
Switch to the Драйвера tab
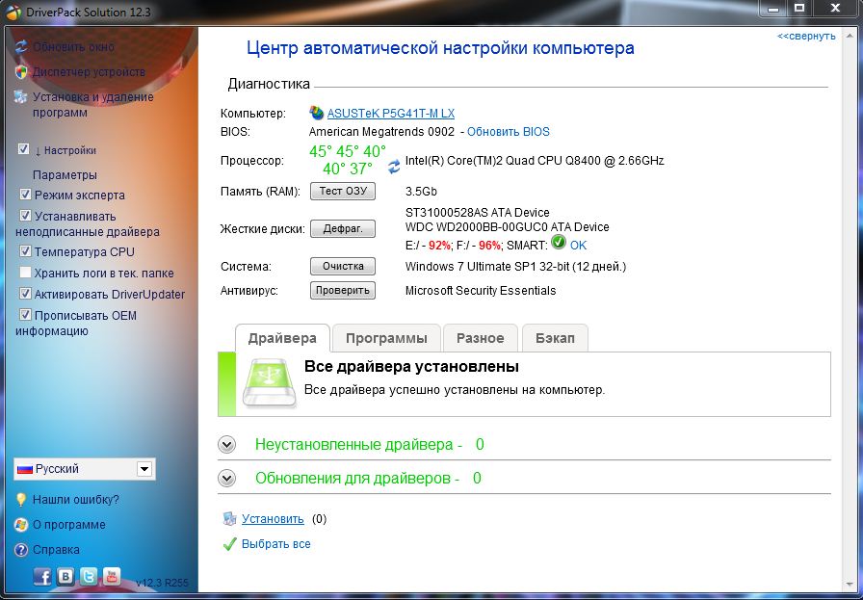coord(282,338)
